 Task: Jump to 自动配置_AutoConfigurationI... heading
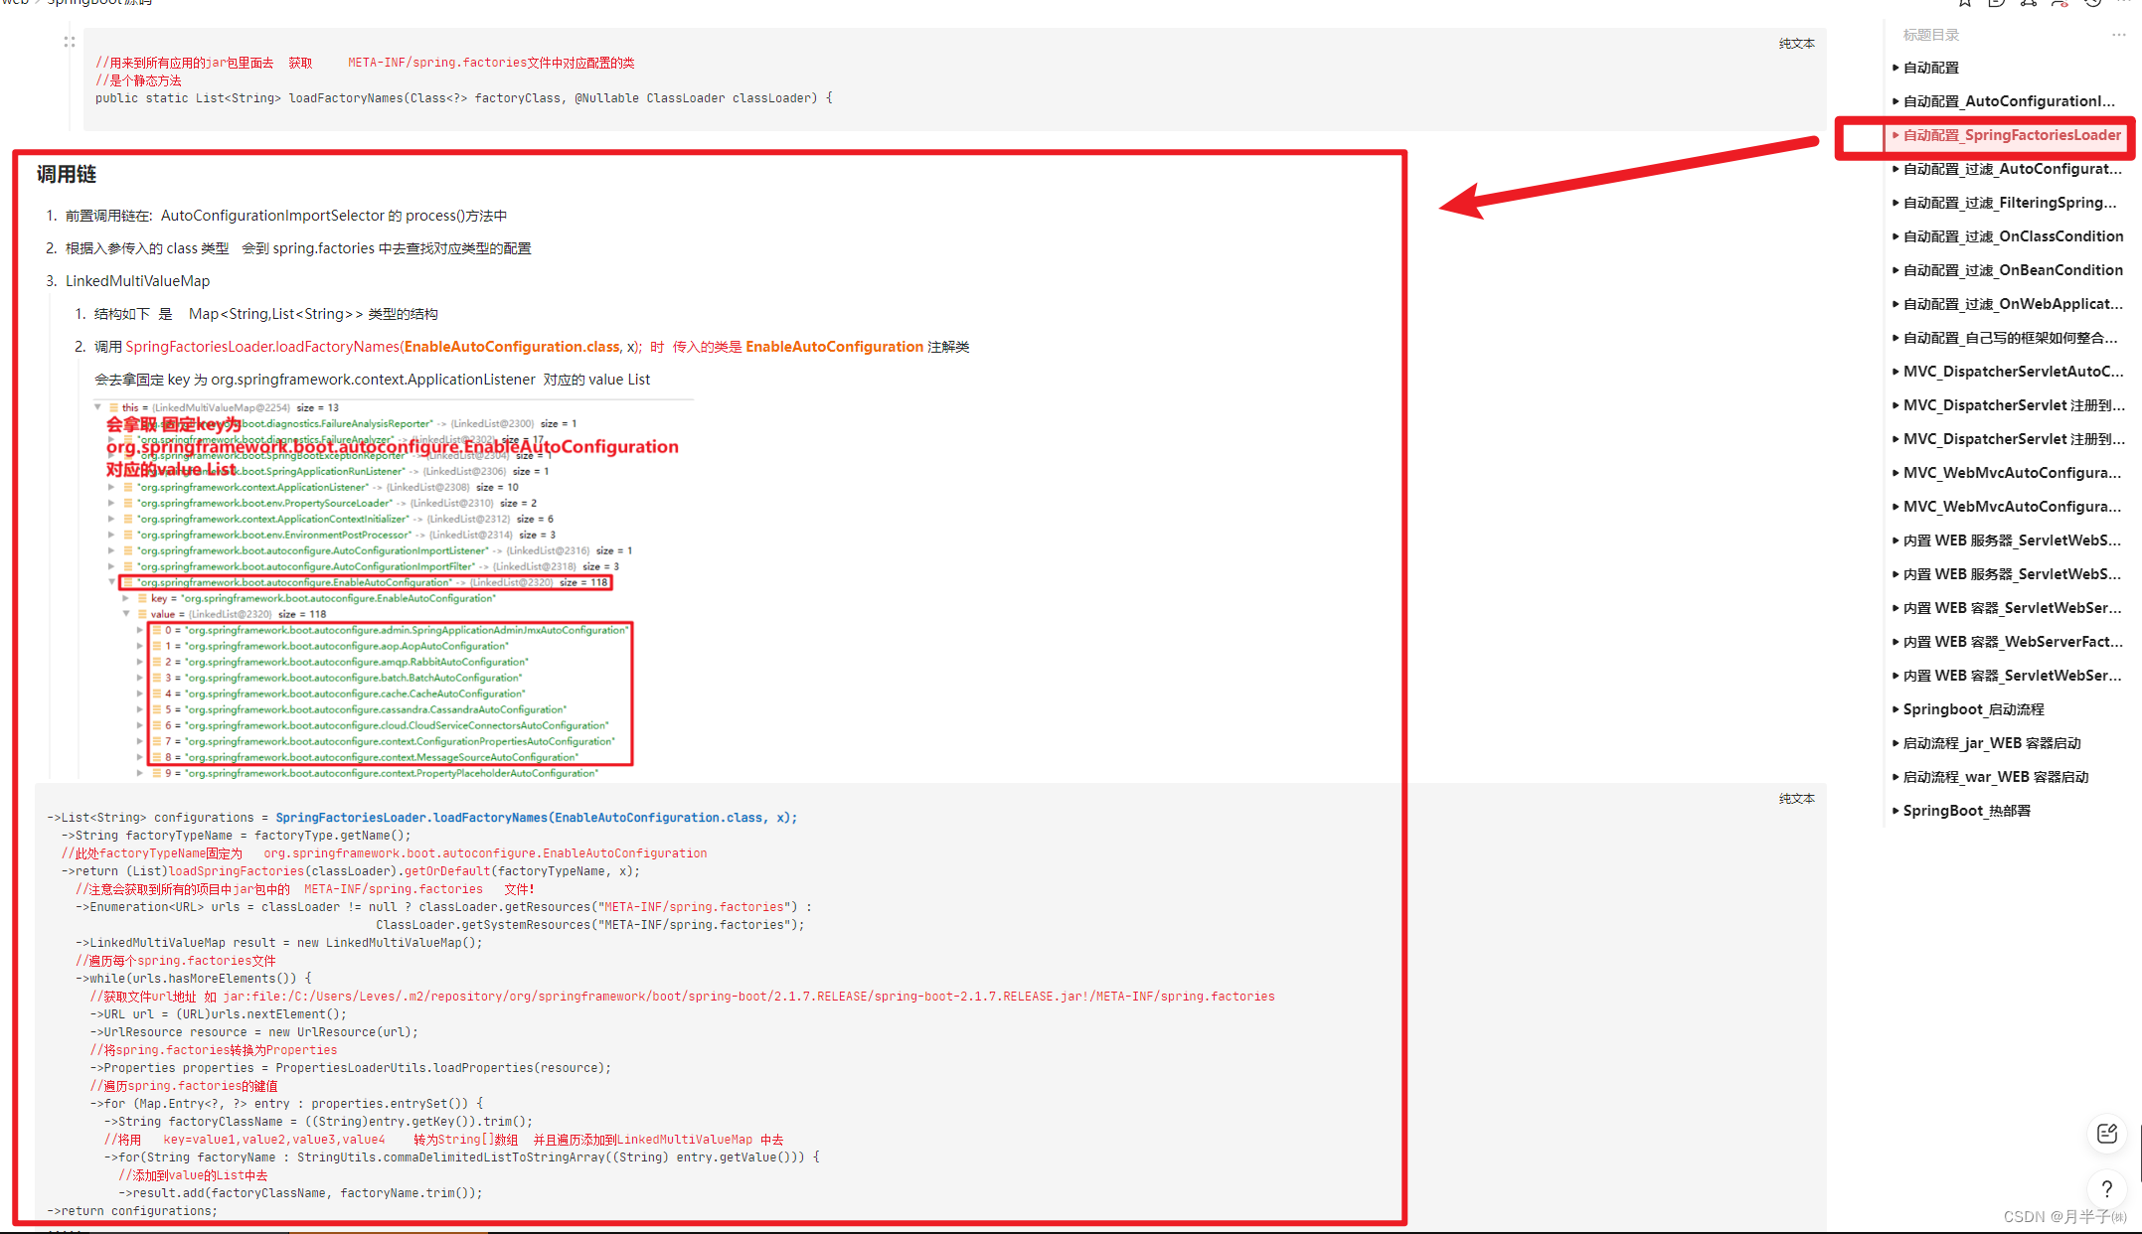coord(2009,101)
